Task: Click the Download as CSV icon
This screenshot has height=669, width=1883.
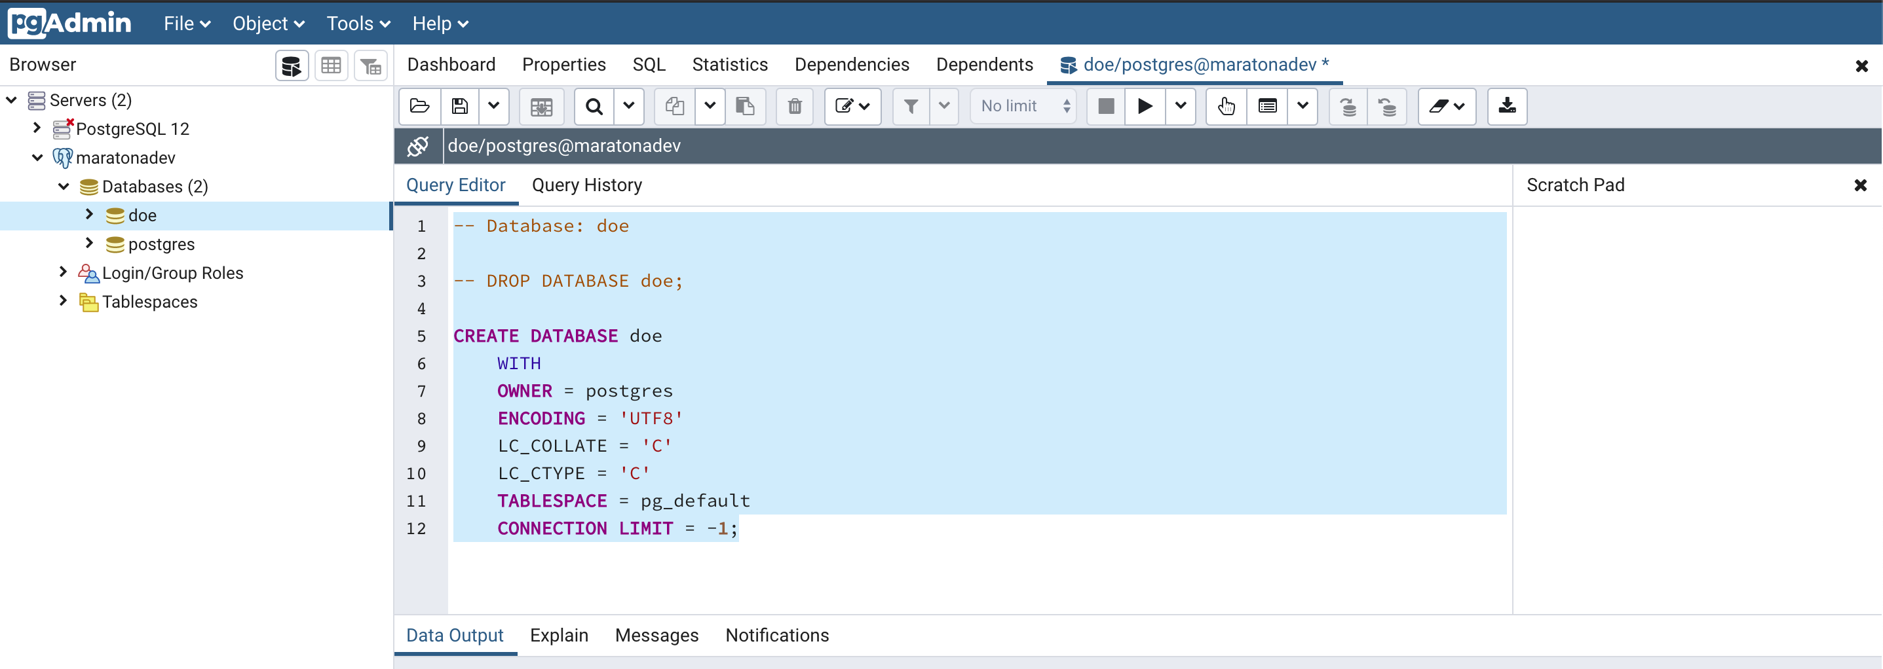Action: pyautogui.click(x=1506, y=107)
